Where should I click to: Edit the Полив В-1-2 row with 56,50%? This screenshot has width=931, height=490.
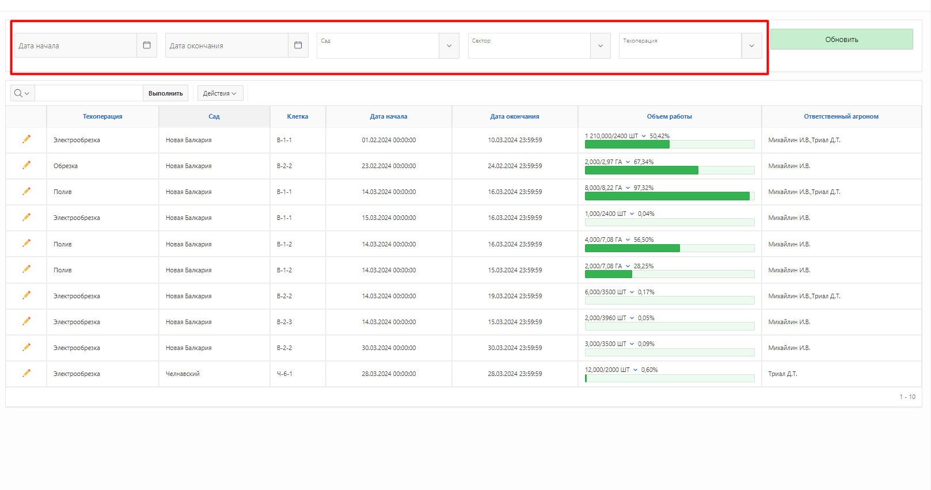click(26, 244)
